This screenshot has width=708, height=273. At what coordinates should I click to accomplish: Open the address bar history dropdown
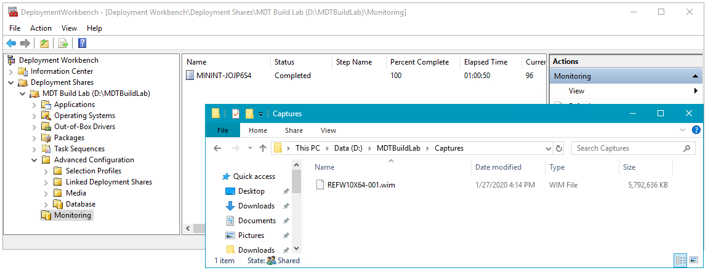549,148
